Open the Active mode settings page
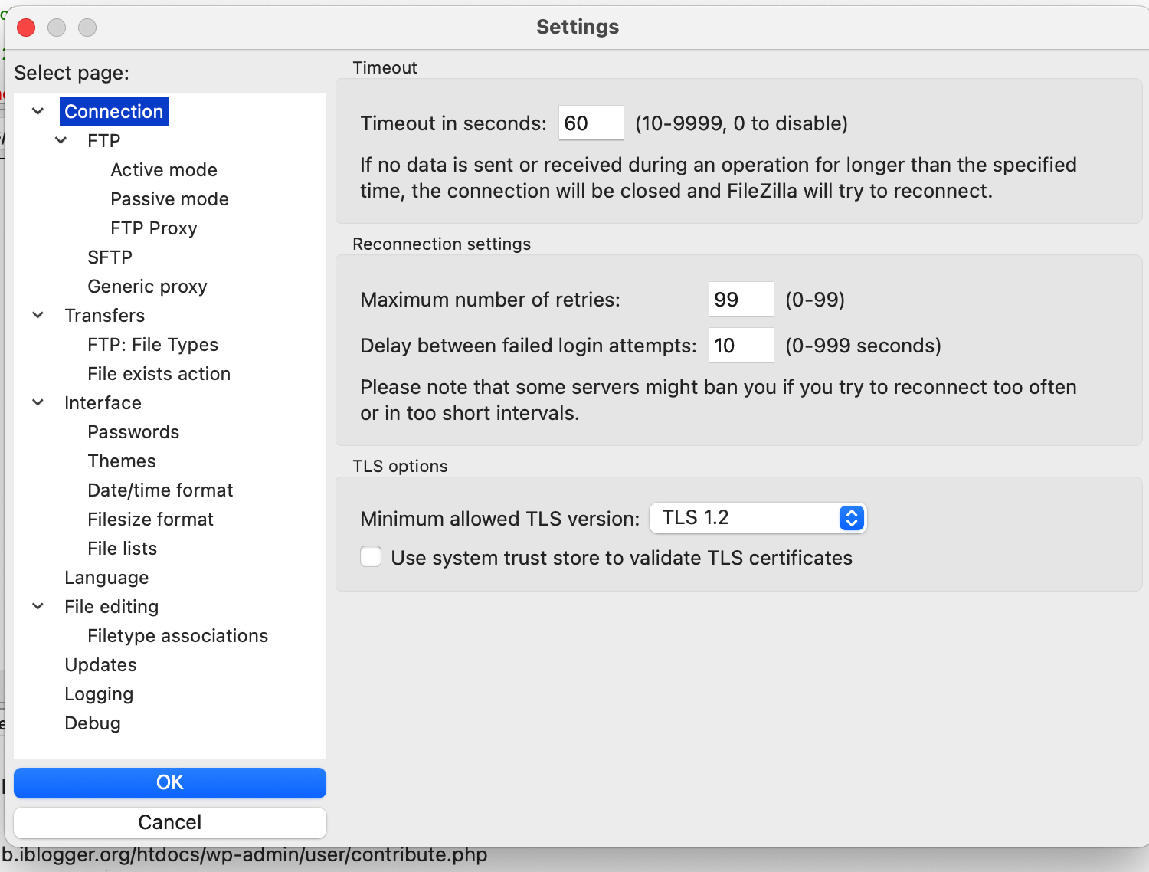1149x872 pixels. (x=164, y=170)
